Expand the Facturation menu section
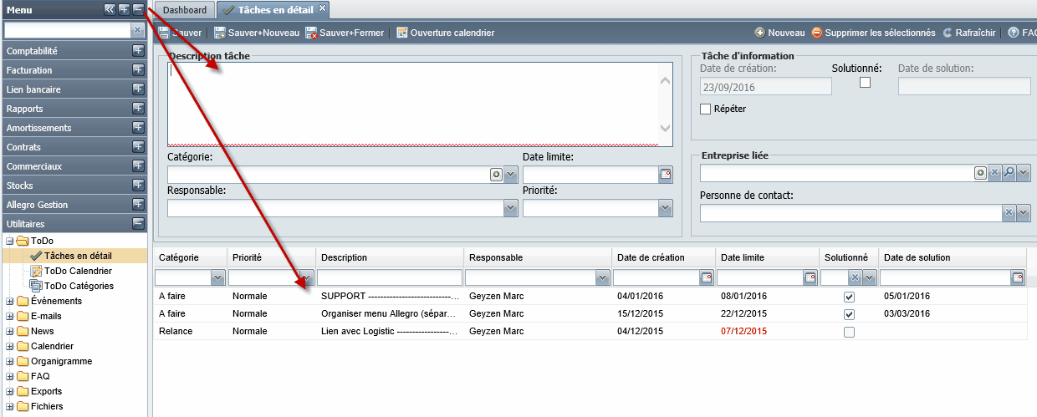Image resolution: width=1037 pixels, height=417 pixels. pos(138,70)
